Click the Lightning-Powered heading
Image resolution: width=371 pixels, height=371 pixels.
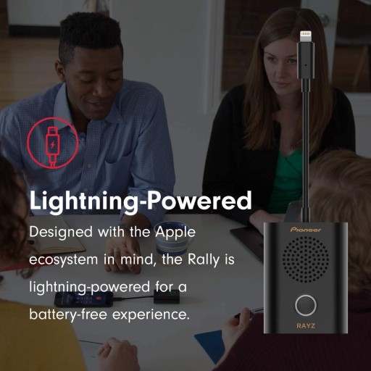coord(141,201)
